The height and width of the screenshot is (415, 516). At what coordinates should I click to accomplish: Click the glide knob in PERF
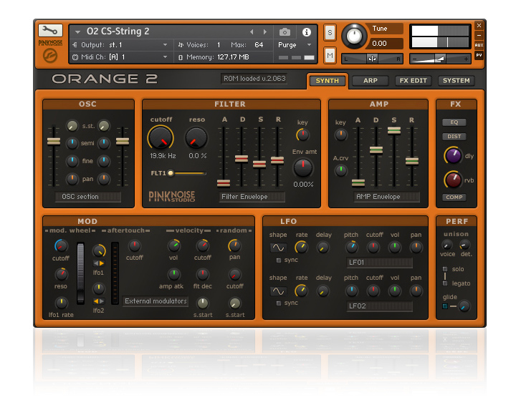[x=464, y=306]
